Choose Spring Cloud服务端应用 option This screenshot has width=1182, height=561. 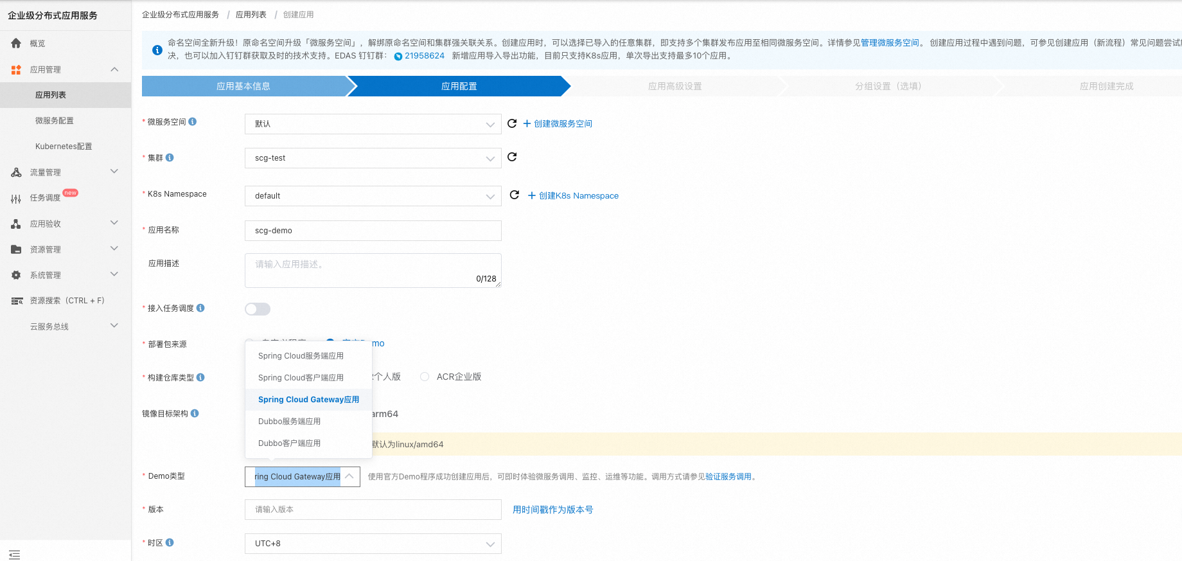pyautogui.click(x=308, y=356)
